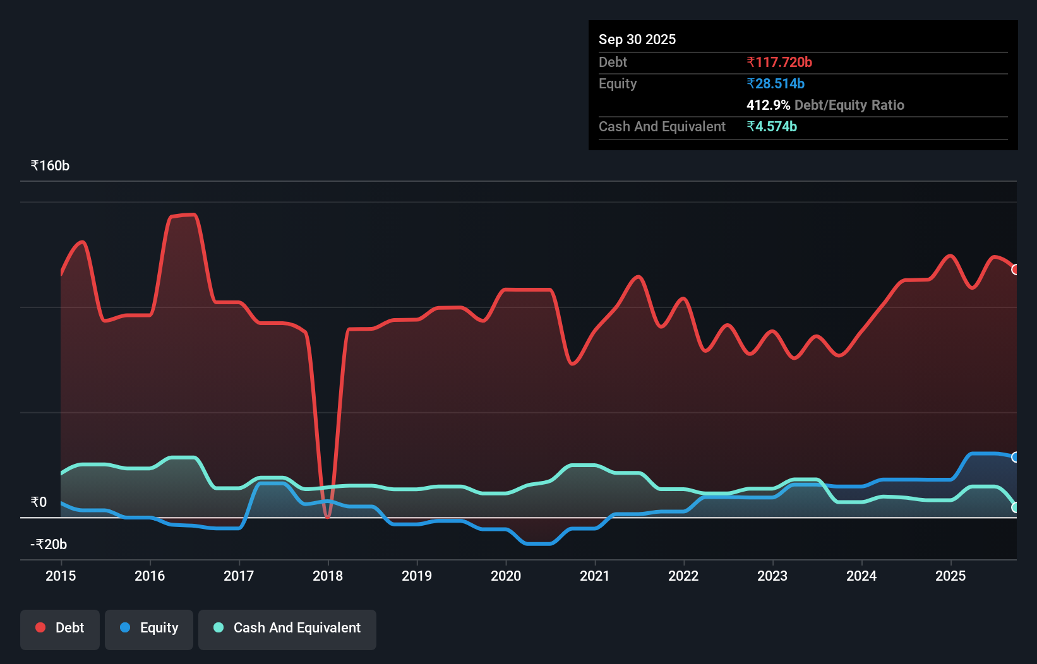
Task: Toggle the Equity series visibility
Action: tap(148, 629)
